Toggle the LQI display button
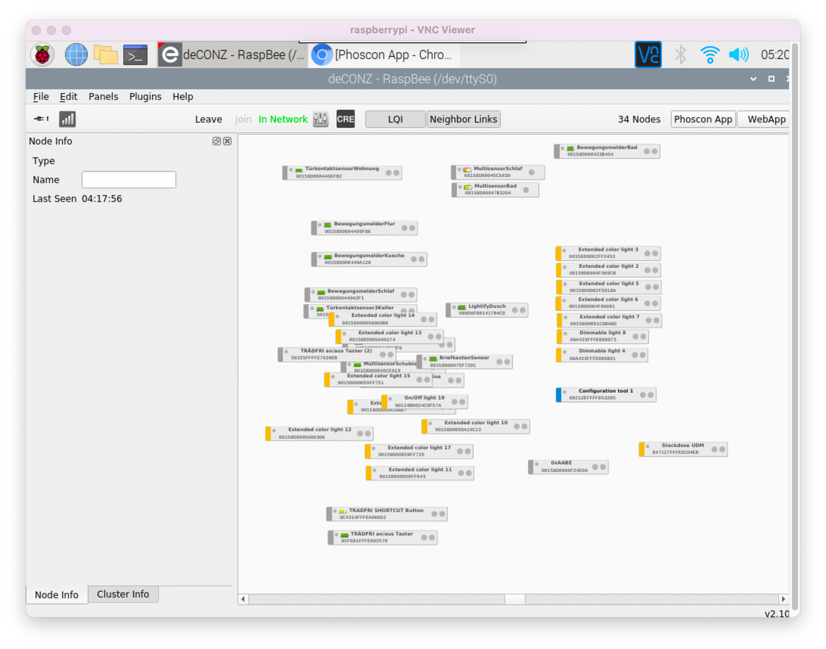This screenshot has width=826, height=649. tap(395, 119)
